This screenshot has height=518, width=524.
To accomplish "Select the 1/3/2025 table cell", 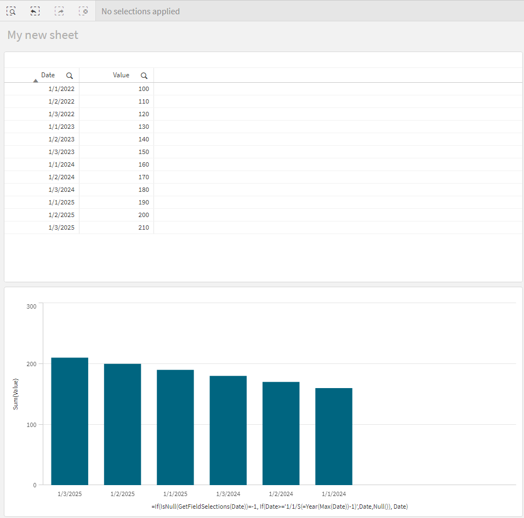I will 61,227.
